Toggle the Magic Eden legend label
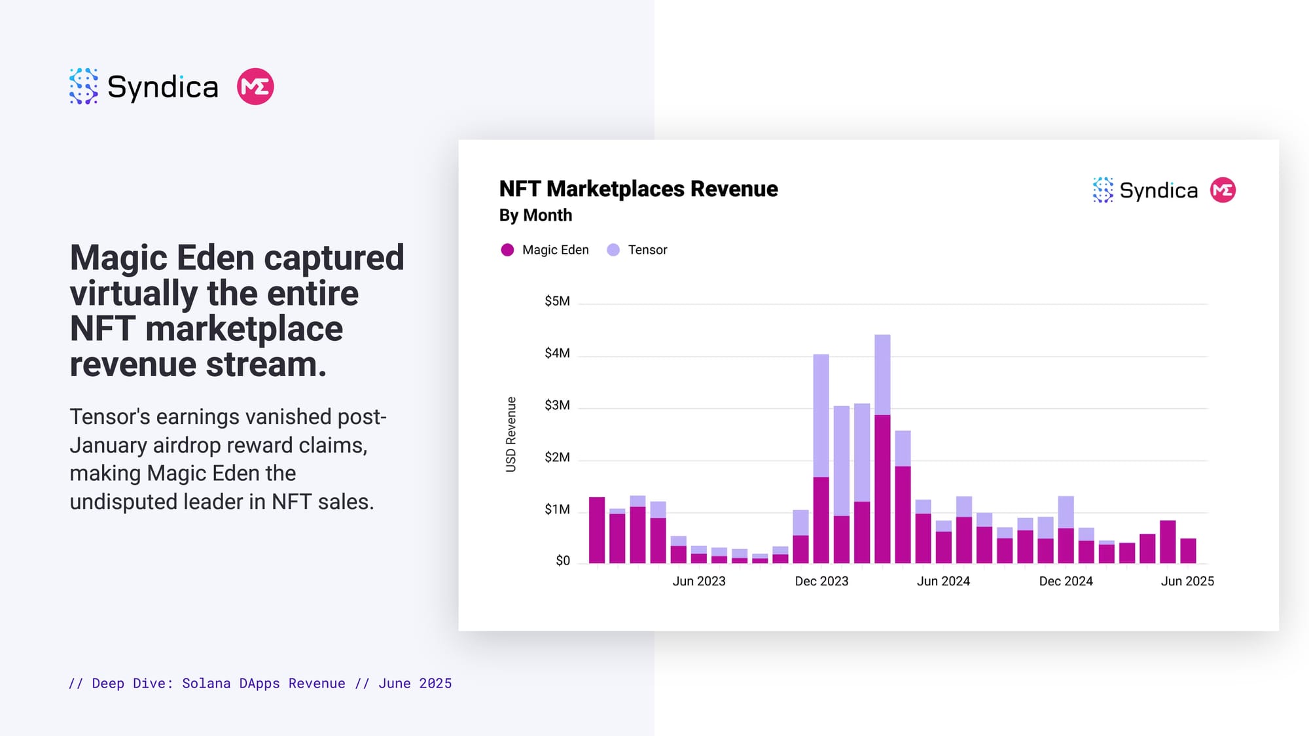Screen dimensions: 1309x736 [x=555, y=250]
